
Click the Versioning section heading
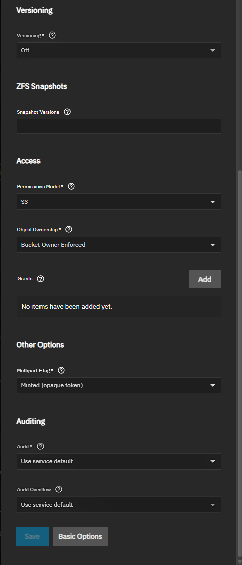[34, 11]
